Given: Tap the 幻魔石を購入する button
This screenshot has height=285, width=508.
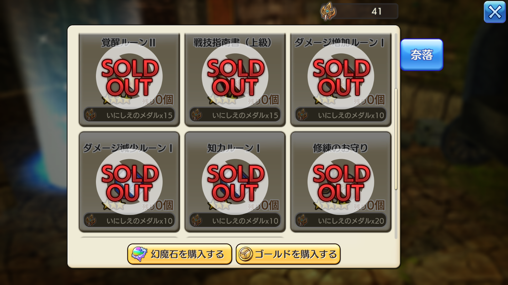Looking at the screenshot, I should coord(179,254).
